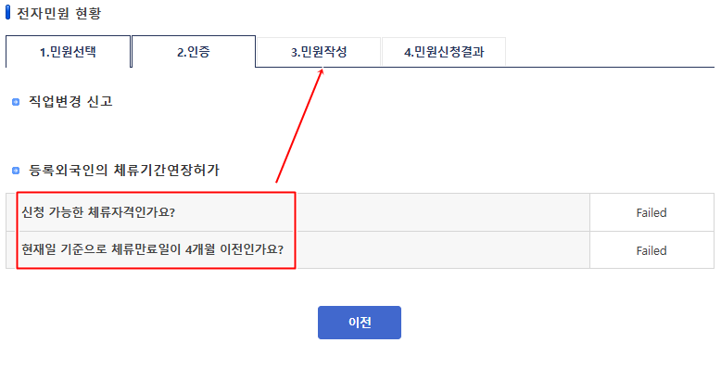Go to the 3.민원작성 tab
The height and width of the screenshot is (381, 721).
pos(318,52)
